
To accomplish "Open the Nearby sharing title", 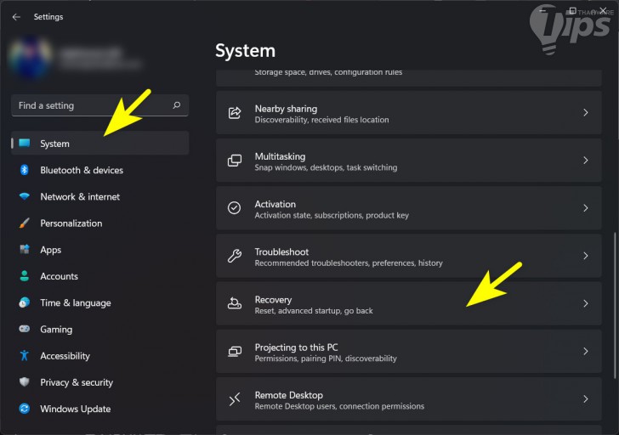I will [x=286, y=109].
